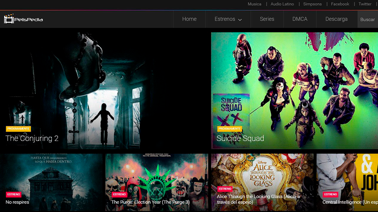Open the Simpsons link
The image size is (378, 212).
(x=312, y=4)
